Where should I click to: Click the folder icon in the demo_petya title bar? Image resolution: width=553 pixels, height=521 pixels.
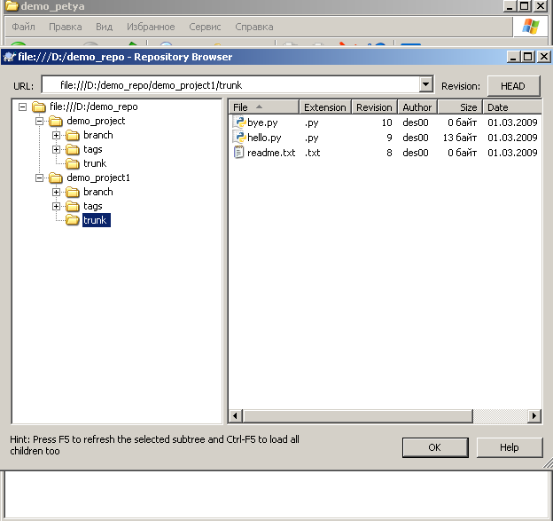point(12,6)
